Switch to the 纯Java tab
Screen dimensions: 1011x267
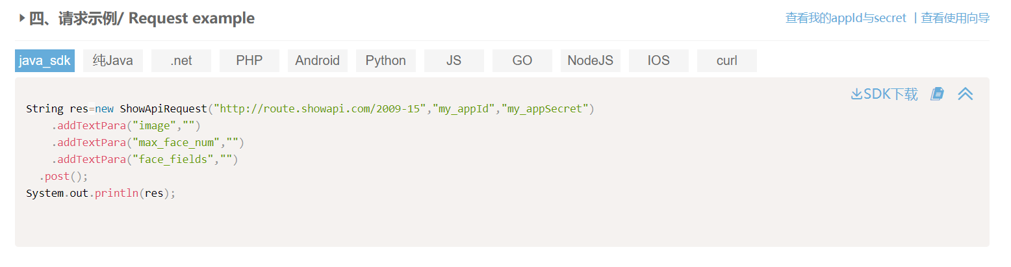[113, 60]
